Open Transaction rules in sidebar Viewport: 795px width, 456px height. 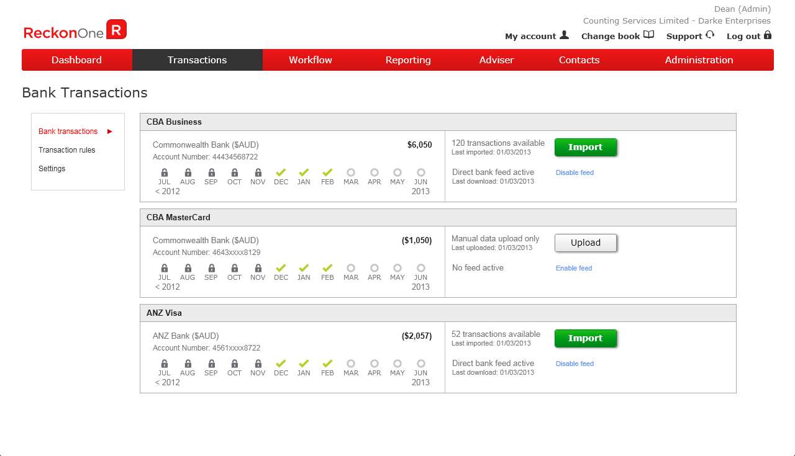tap(67, 150)
